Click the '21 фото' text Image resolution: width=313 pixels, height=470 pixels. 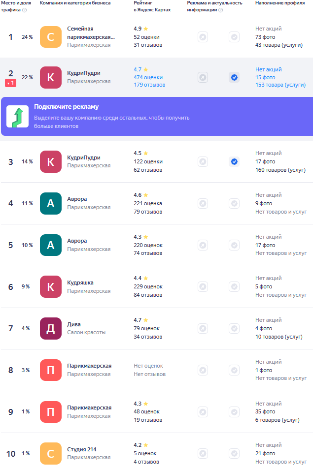coord(265,454)
